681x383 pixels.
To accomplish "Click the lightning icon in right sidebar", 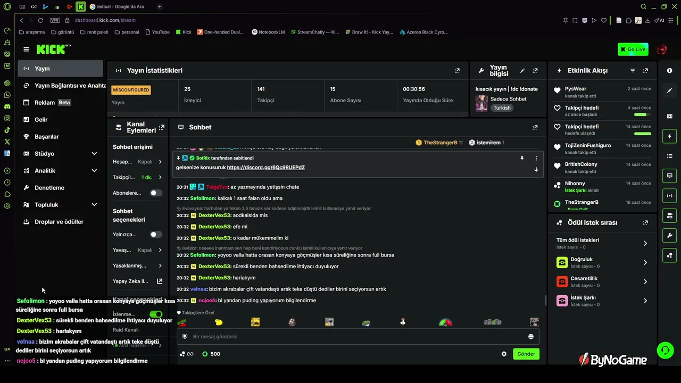I will point(669,137).
